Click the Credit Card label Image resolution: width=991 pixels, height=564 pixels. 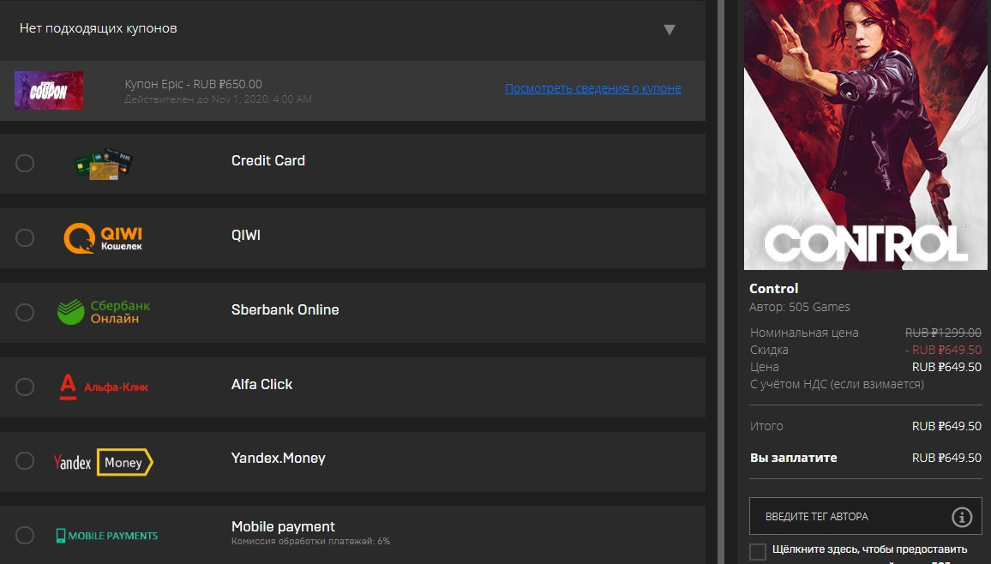click(x=268, y=160)
